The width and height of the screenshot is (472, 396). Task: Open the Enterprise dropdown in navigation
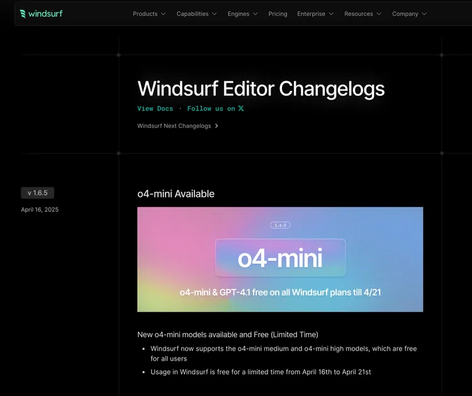coord(315,14)
